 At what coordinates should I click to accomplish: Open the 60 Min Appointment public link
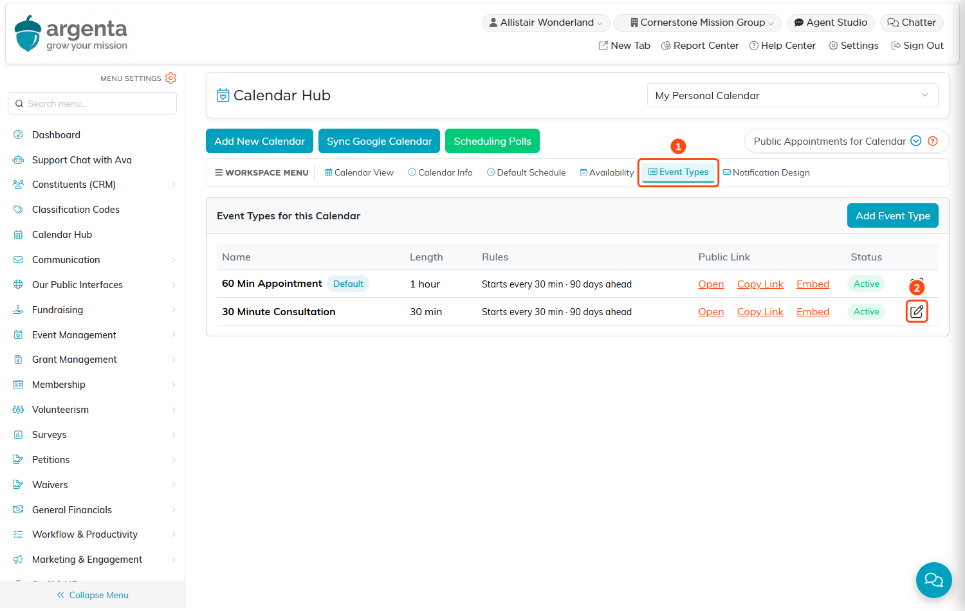click(x=711, y=284)
